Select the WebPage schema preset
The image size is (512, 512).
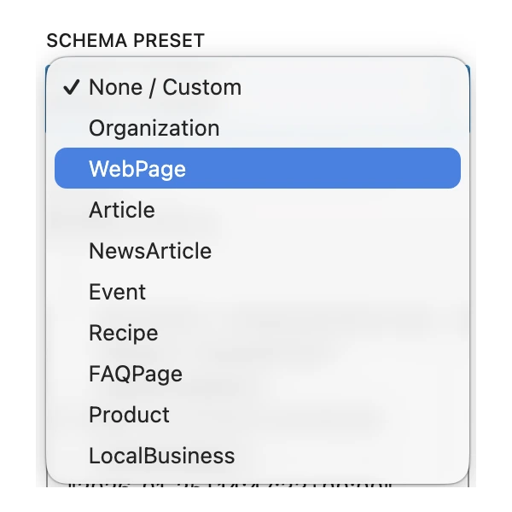[137, 169]
